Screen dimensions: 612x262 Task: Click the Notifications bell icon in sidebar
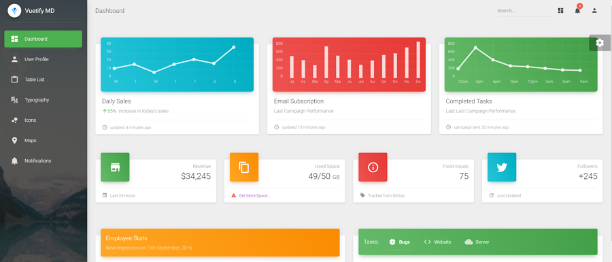point(14,161)
